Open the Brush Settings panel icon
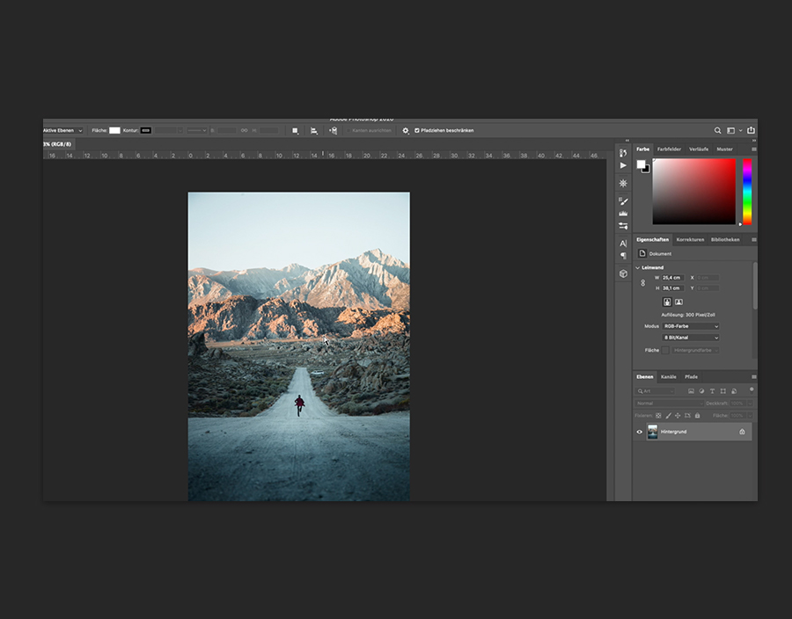 point(623,201)
